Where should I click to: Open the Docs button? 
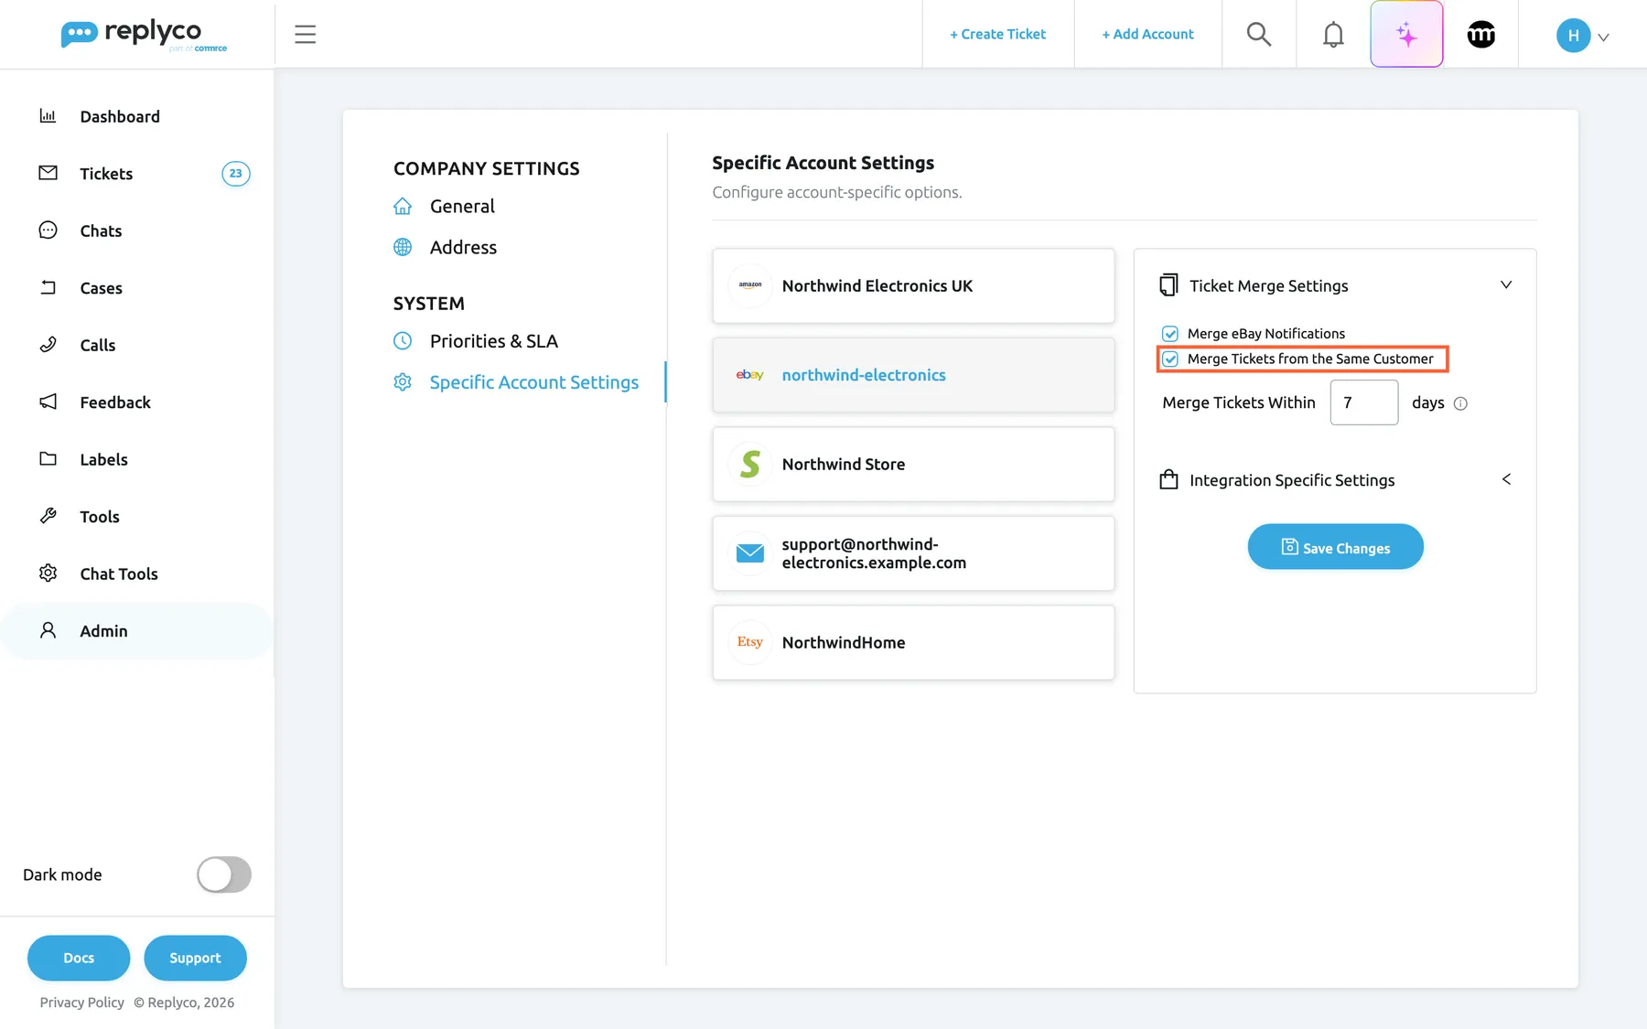(79, 958)
